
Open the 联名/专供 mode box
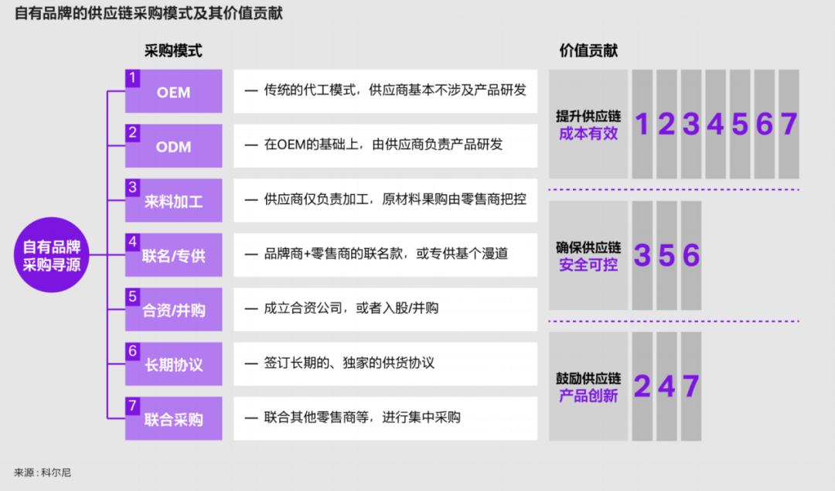pos(174,255)
